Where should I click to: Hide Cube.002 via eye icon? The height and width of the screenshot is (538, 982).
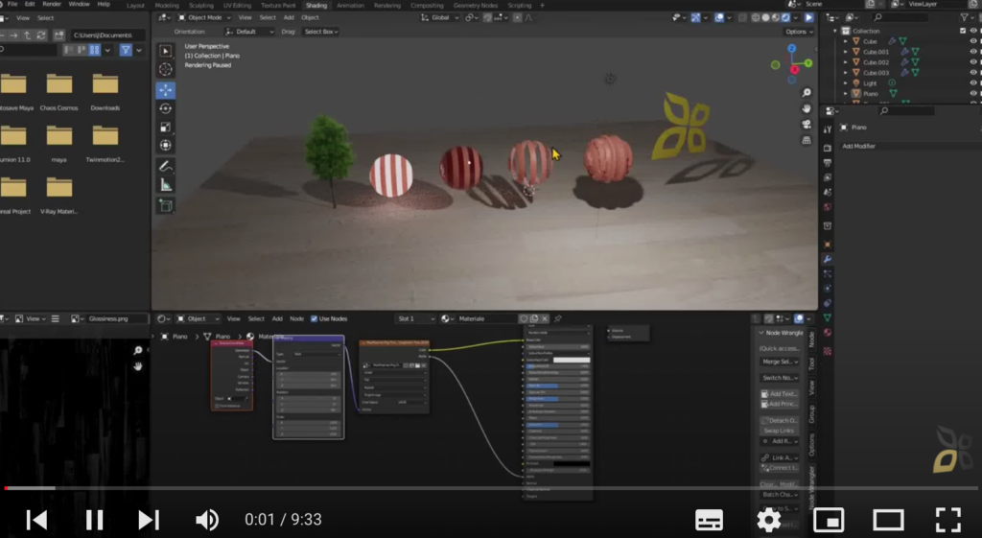click(x=973, y=62)
